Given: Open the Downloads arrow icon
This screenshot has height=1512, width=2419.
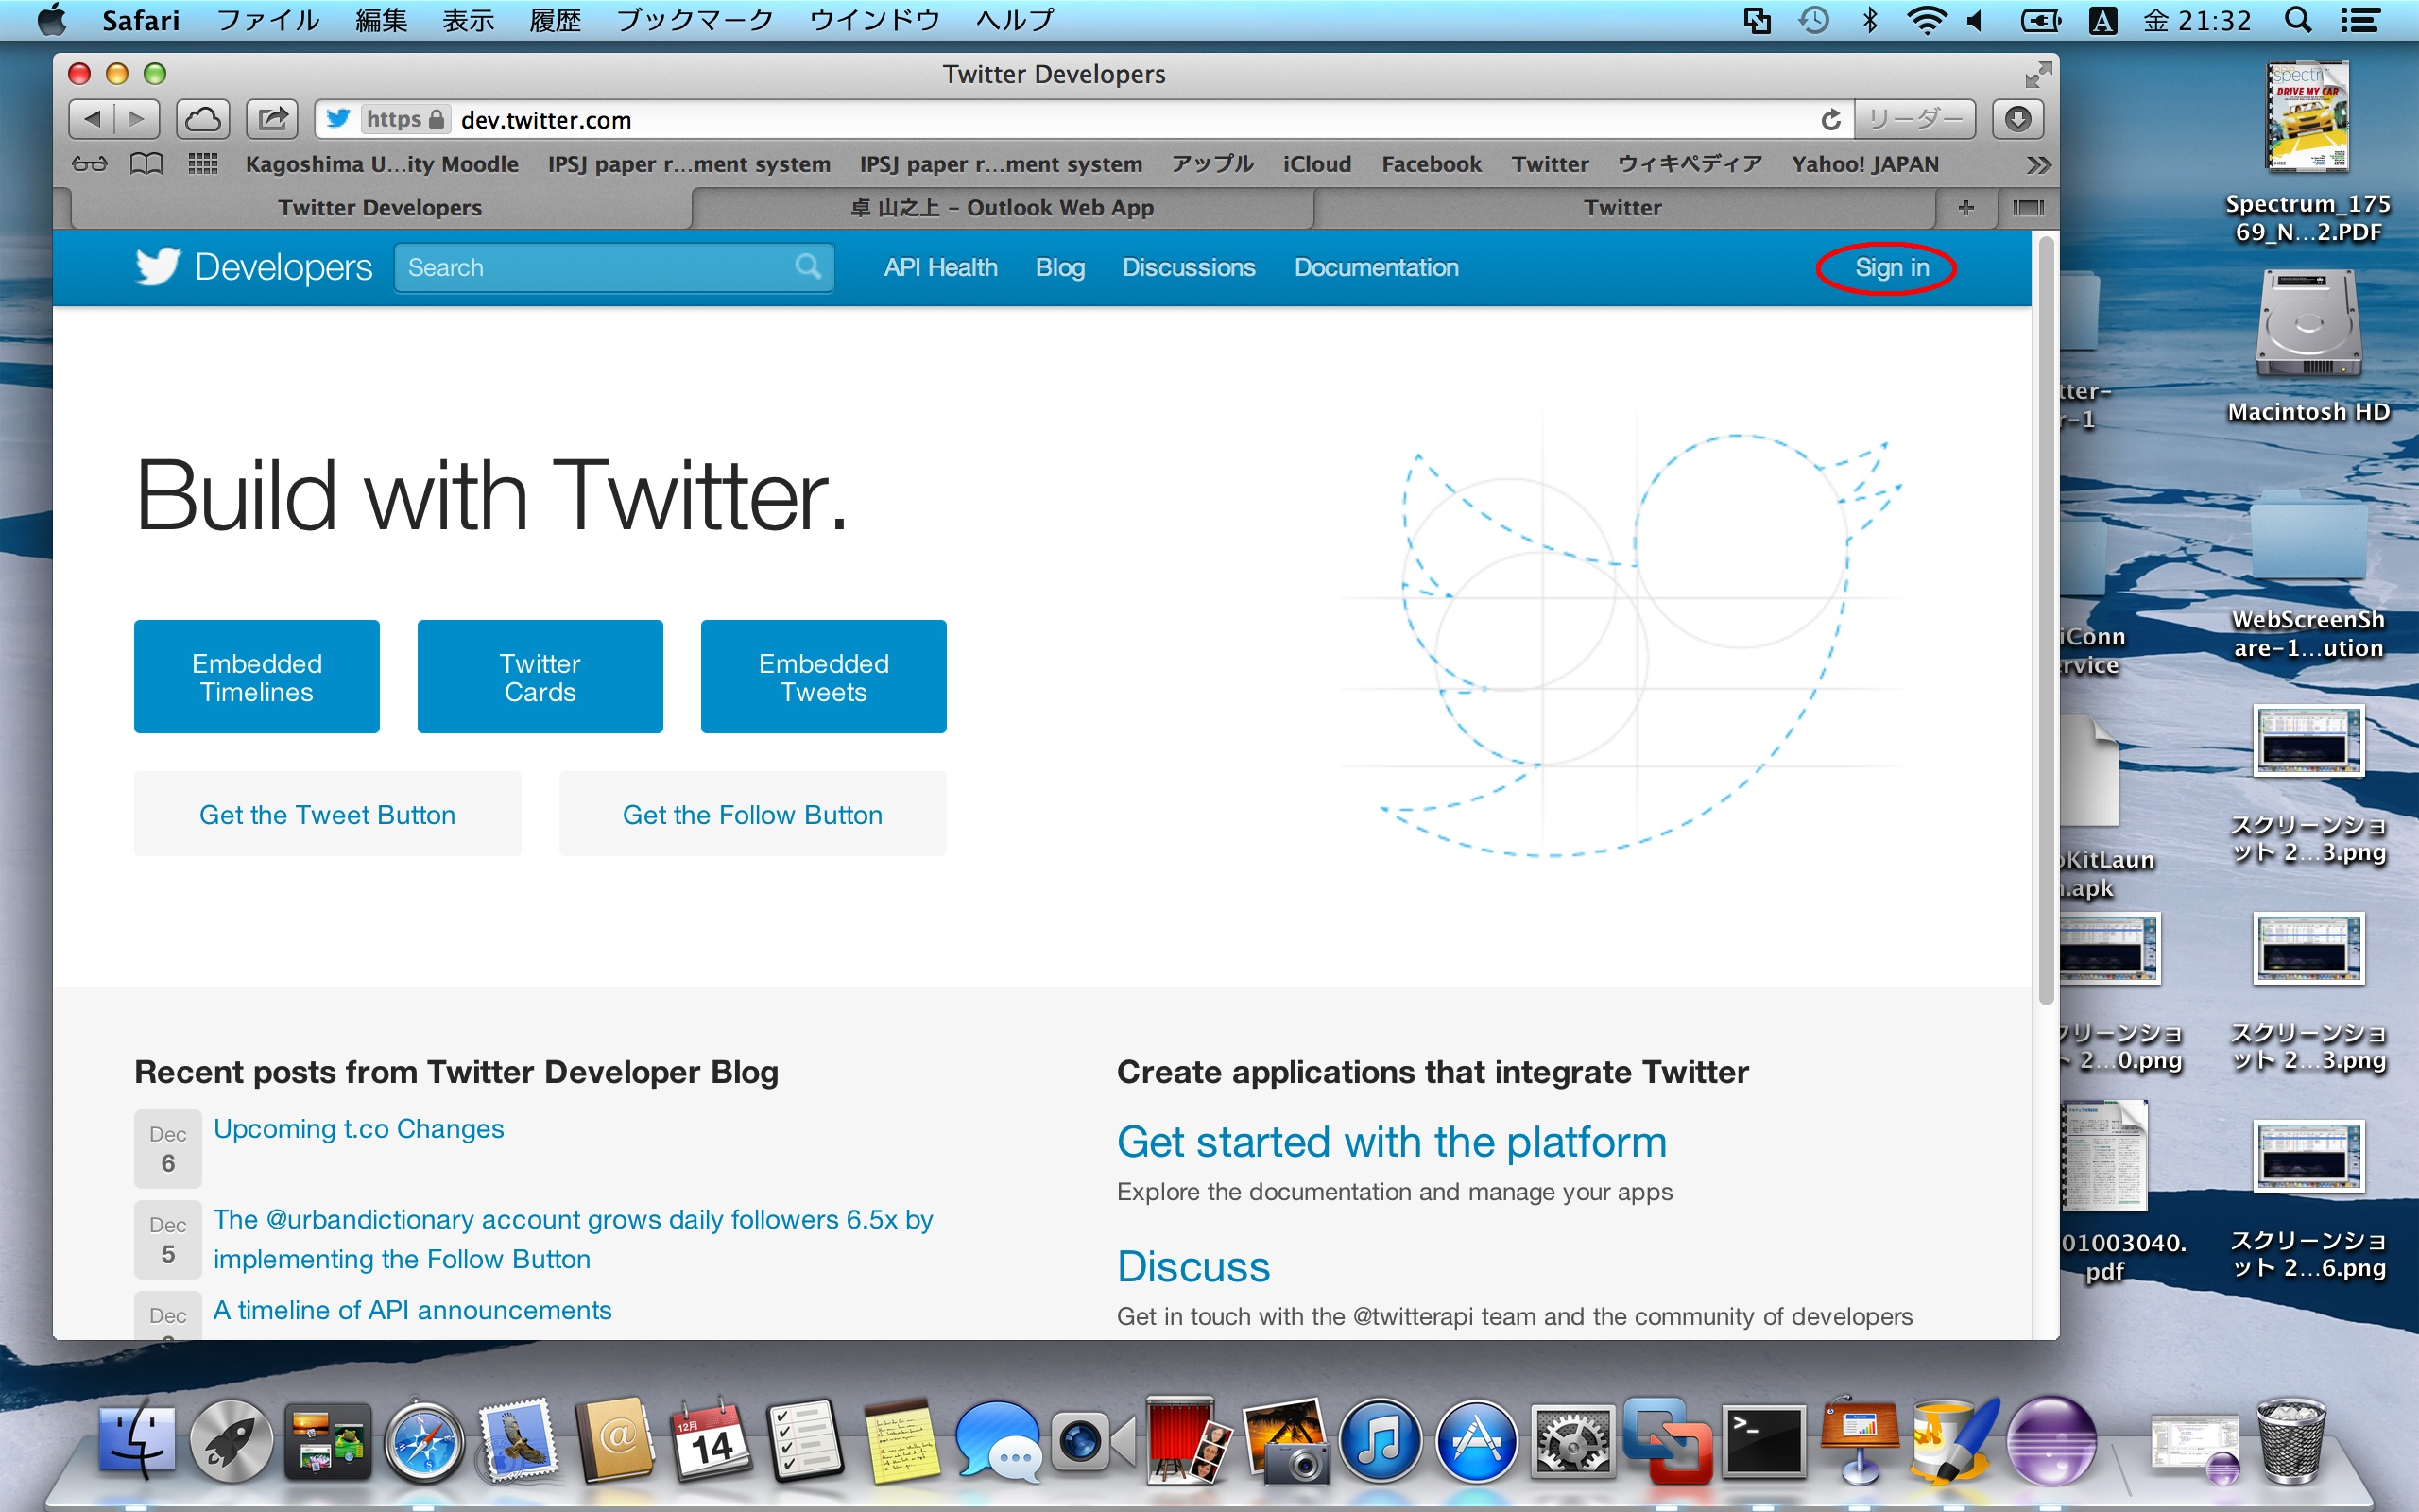Looking at the screenshot, I should point(2017,119).
